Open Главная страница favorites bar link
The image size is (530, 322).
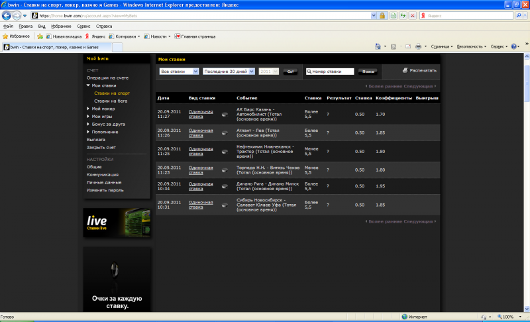tap(195, 36)
